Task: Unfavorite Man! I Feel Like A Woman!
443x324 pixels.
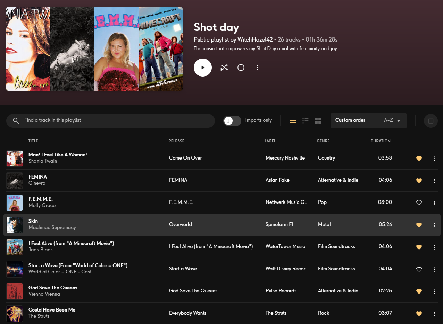Action: (419, 159)
